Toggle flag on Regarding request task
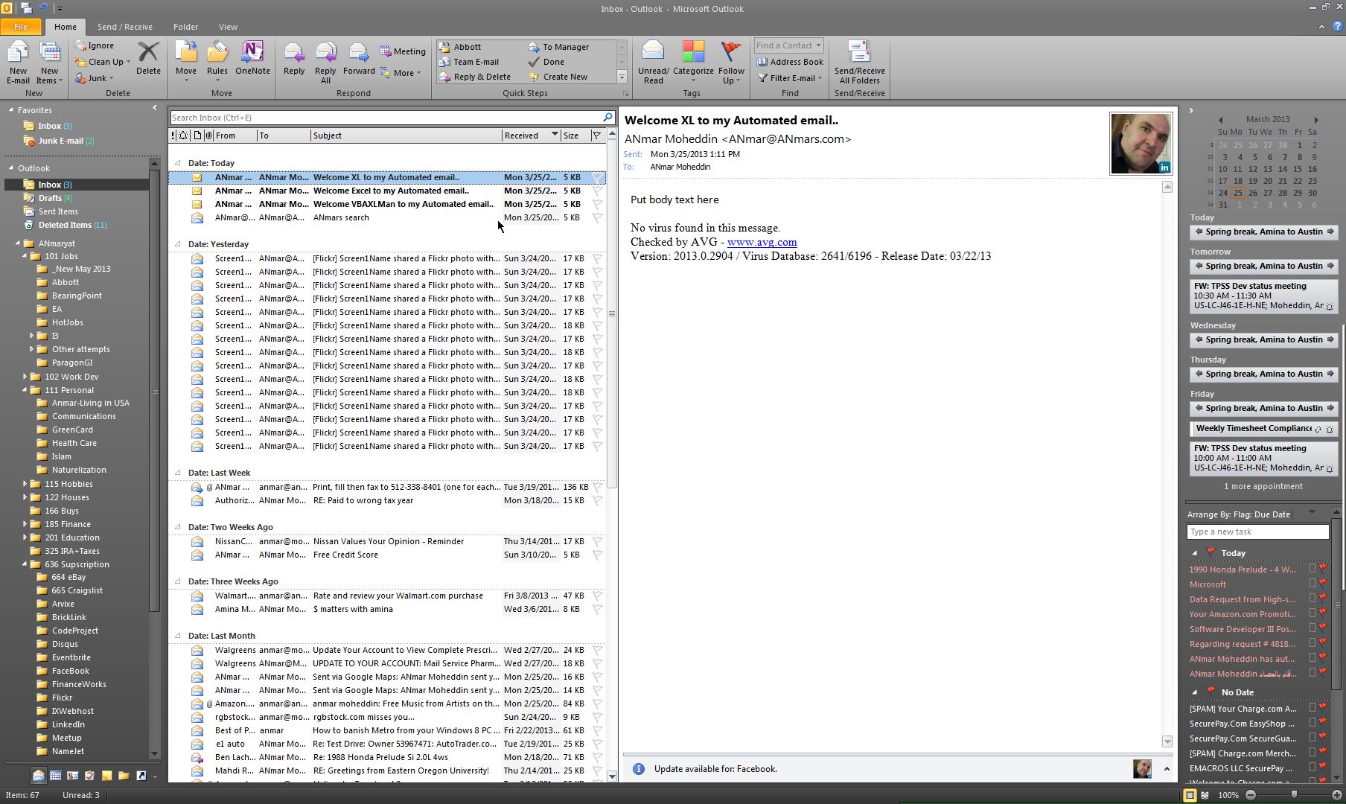This screenshot has height=804, width=1346. [x=1323, y=643]
